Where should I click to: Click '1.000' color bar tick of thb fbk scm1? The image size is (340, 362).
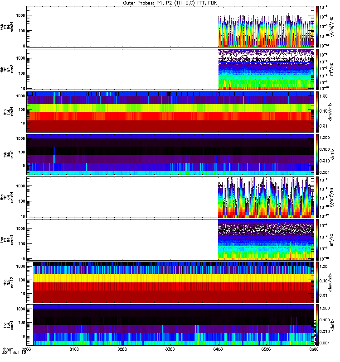(x=325, y=138)
